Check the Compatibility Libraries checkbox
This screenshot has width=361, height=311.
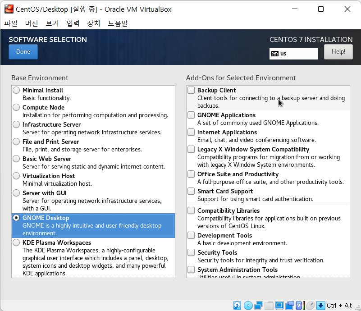pos(191,210)
